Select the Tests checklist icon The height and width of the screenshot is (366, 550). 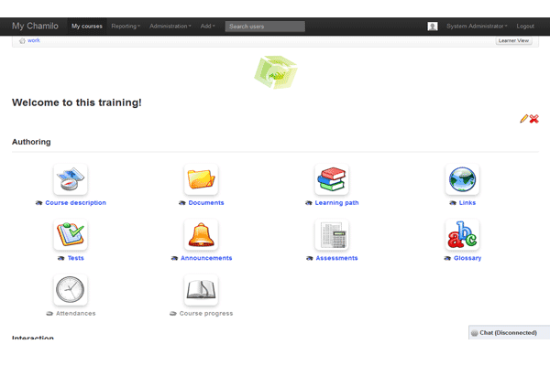pyautogui.click(x=71, y=235)
